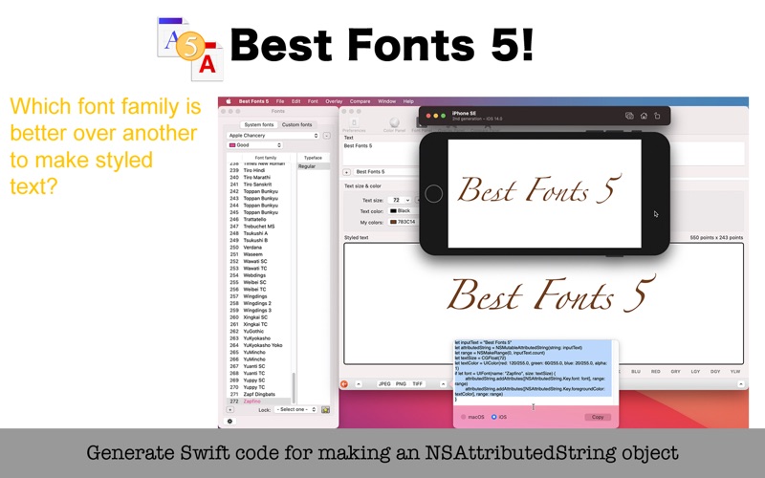Screen dimensions: 765x478
Task: Click into the Text input area
Action: [381, 154]
